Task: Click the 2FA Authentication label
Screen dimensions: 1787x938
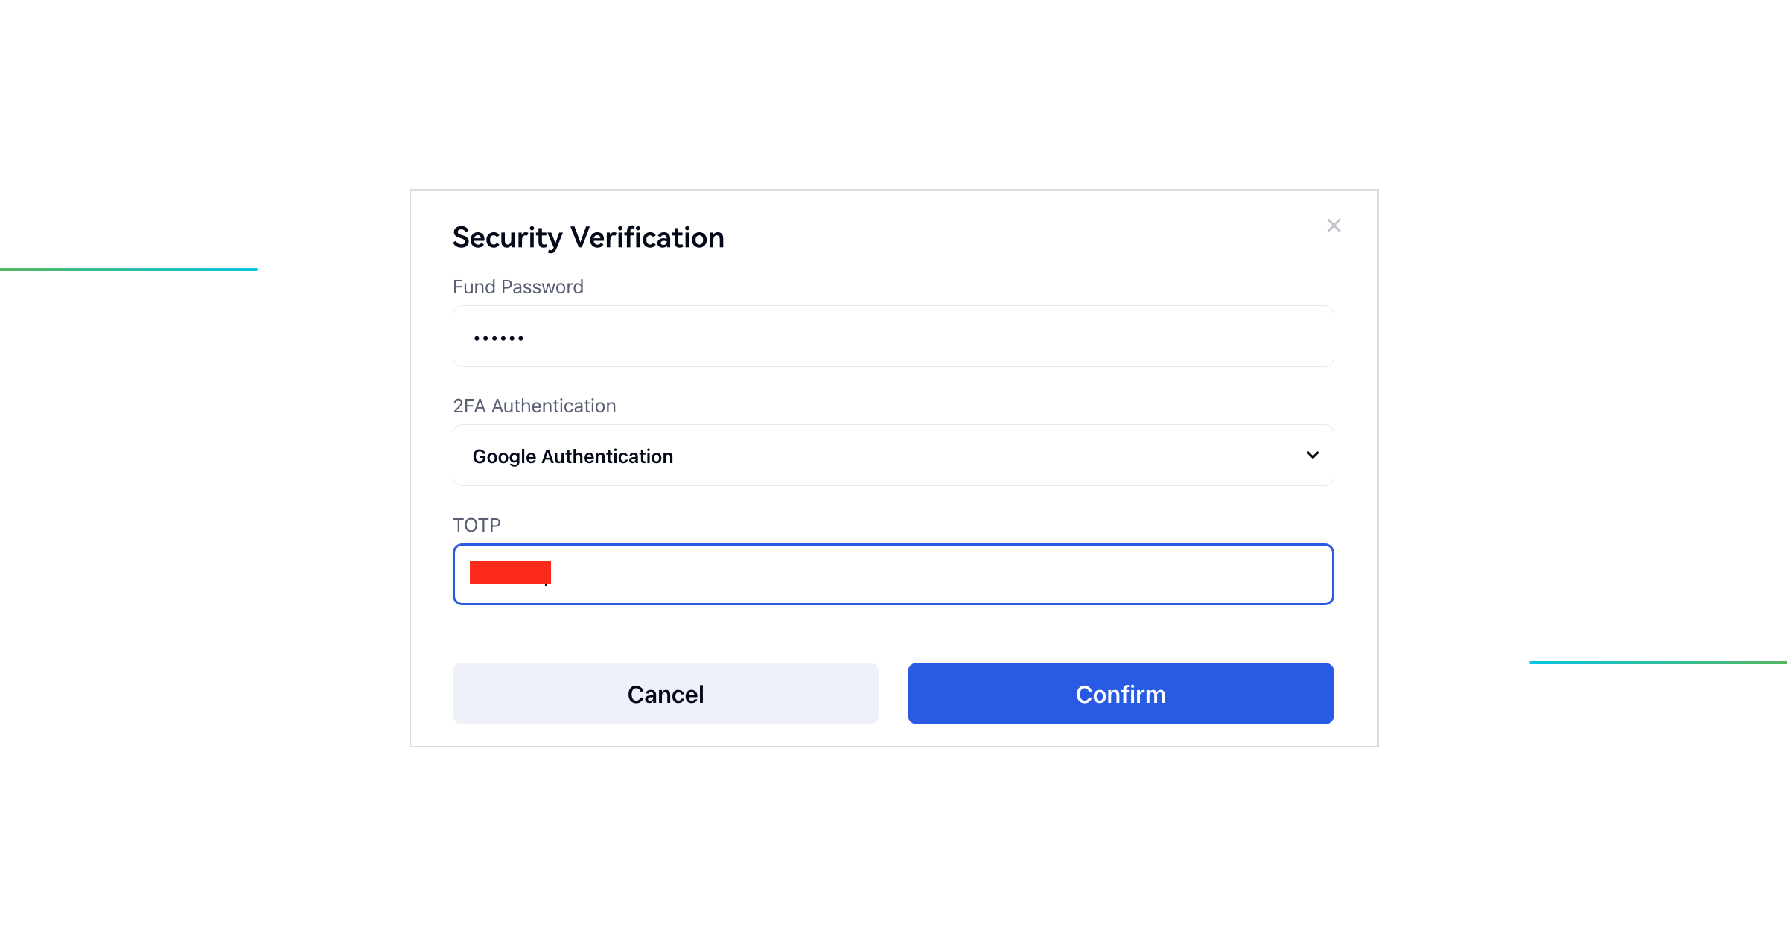Action: pyautogui.click(x=534, y=406)
